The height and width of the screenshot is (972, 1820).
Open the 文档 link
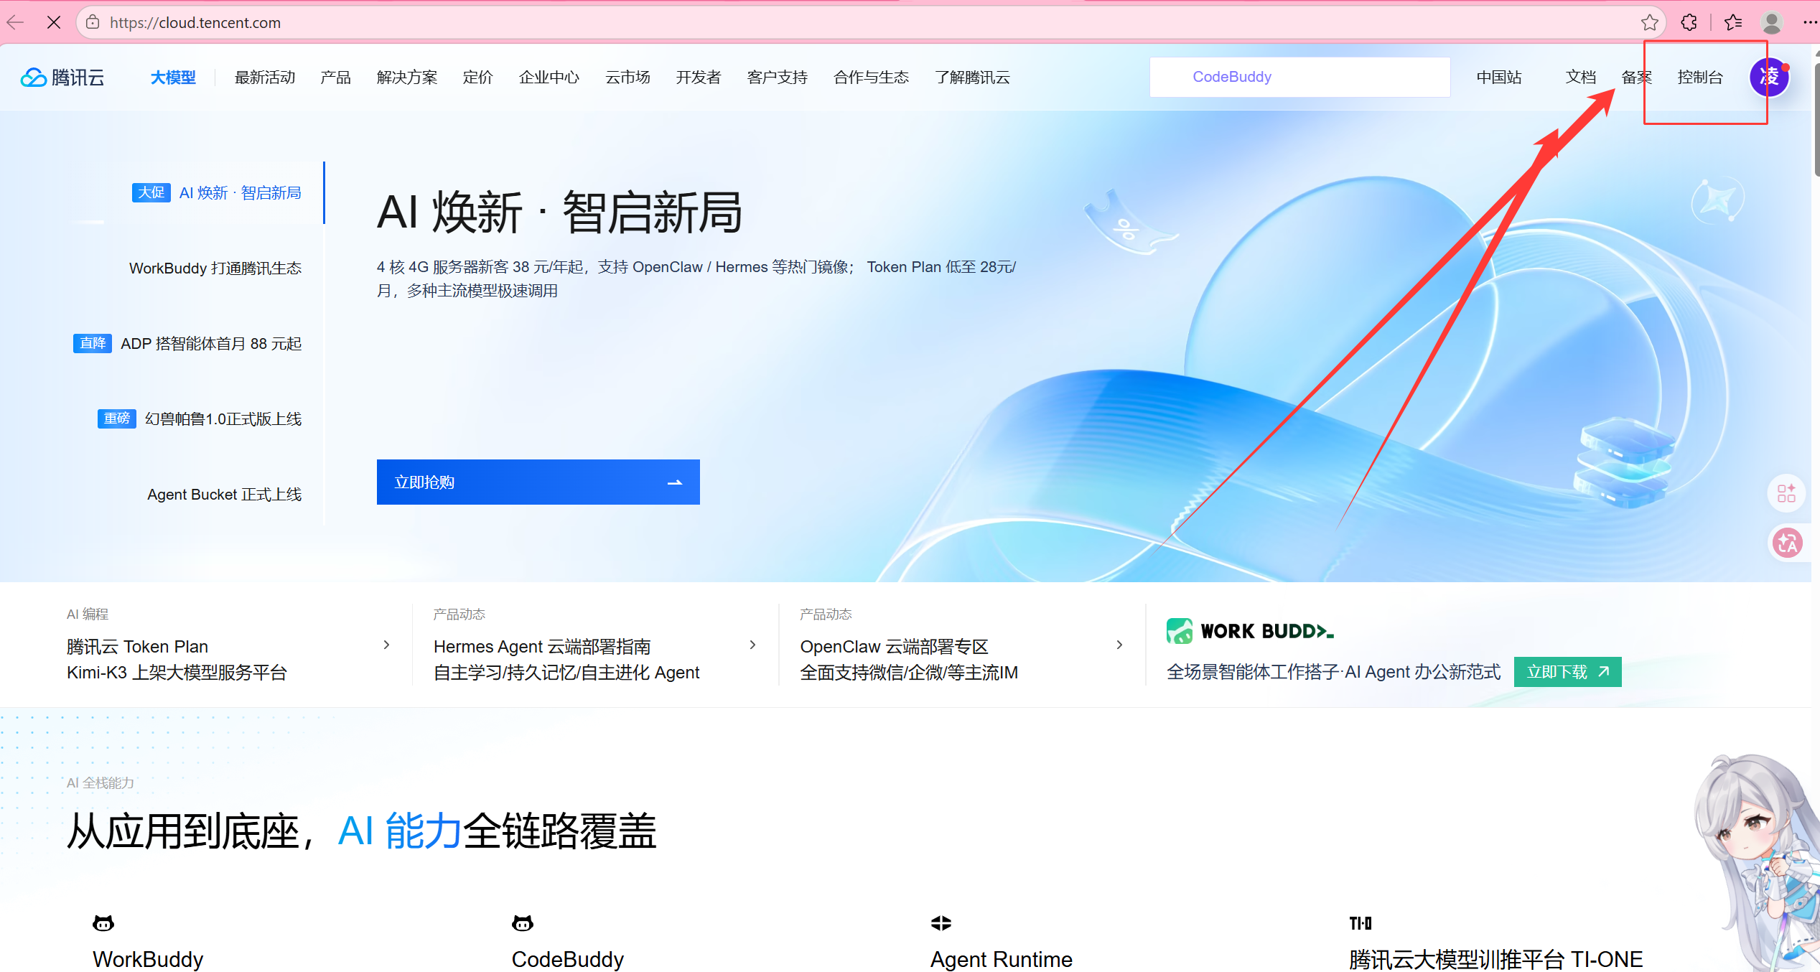click(1580, 77)
